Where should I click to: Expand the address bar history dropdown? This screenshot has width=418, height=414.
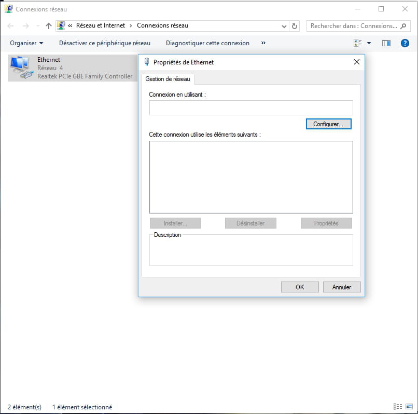[x=284, y=26]
